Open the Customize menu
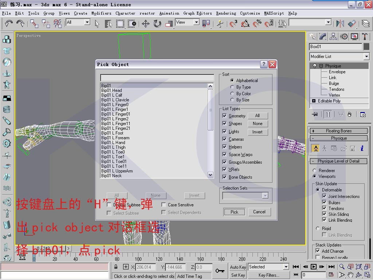 (250, 13)
